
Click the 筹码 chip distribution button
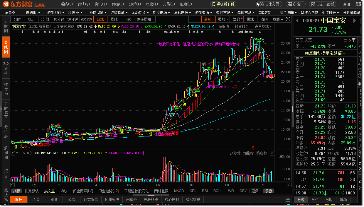237,19
